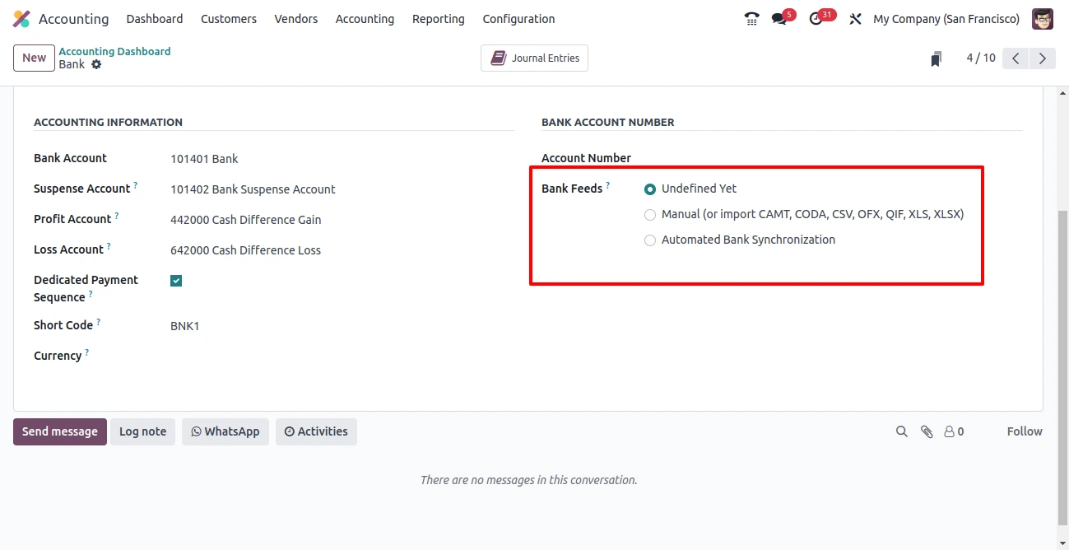This screenshot has width=1069, height=550.
Task: Click the help mark beside Bank Feeds
Action: coord(608,186)
